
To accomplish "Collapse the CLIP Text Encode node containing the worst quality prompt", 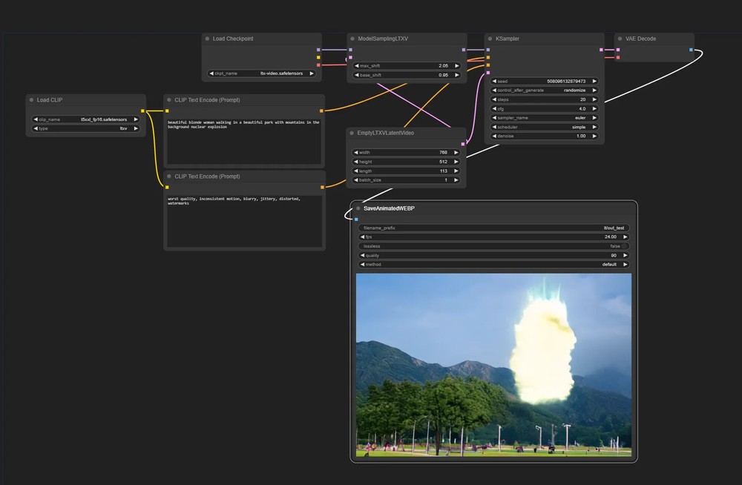I will [x=169, y=176].
